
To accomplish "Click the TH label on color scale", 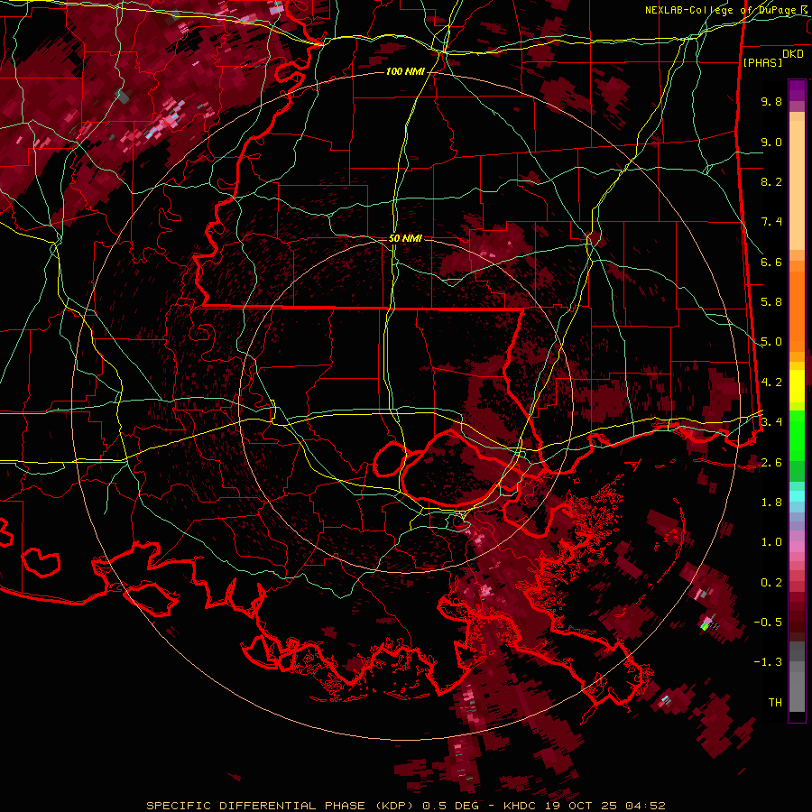I will [x=775, y=703].
